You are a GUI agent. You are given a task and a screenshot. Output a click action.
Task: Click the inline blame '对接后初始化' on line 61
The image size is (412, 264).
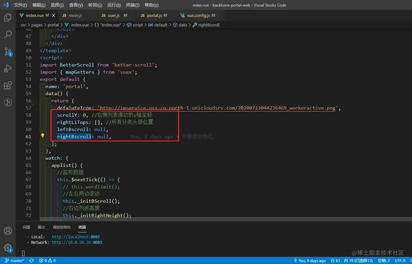[x=197, y=137]
